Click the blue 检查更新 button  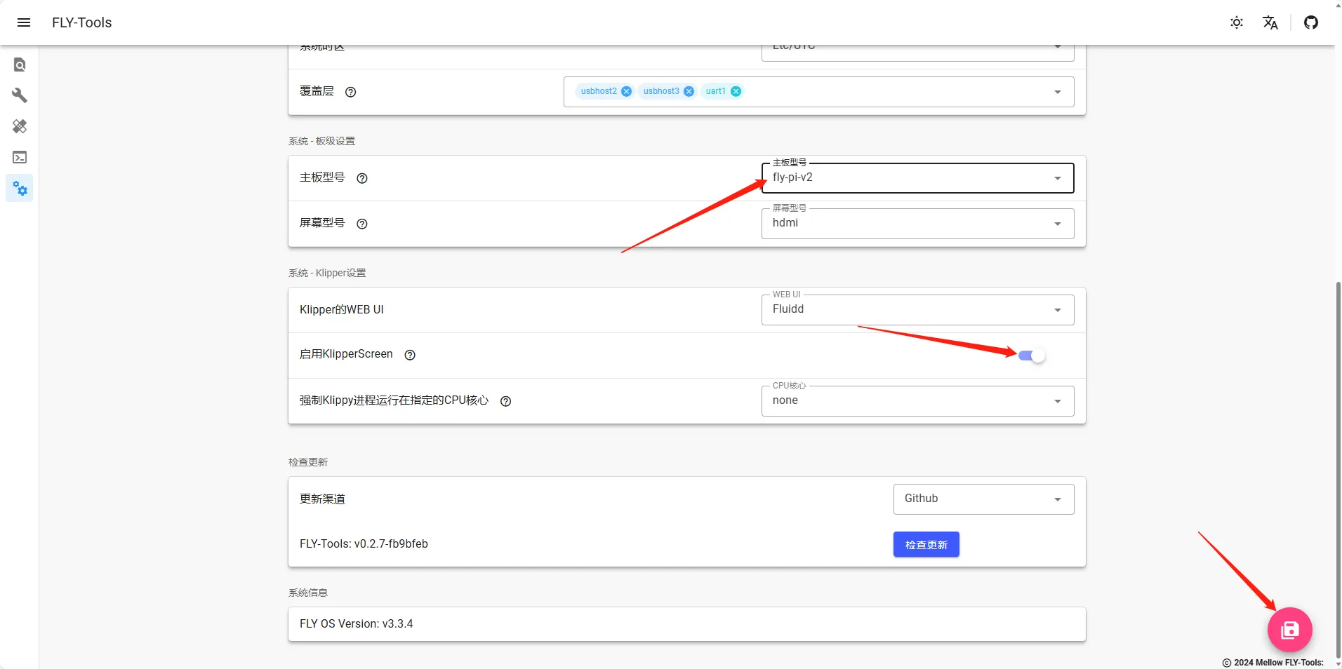tap(926, 545)
